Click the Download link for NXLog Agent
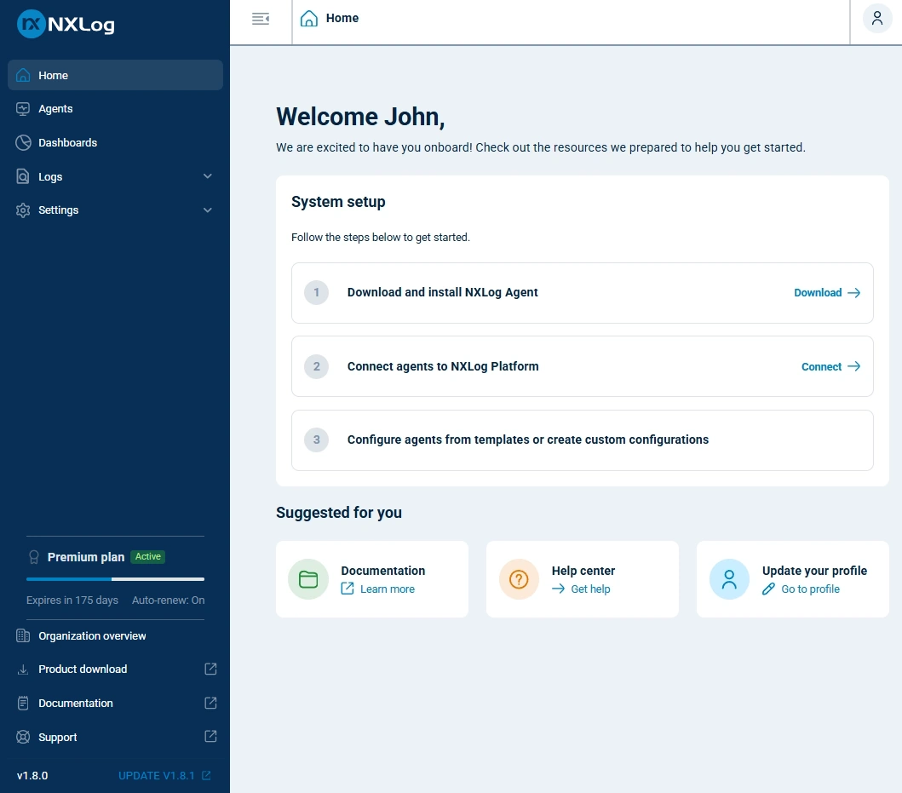902x793 pixels. tap(818, 292)
